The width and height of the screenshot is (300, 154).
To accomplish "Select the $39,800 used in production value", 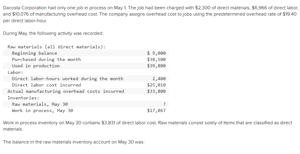I will 156,66.
